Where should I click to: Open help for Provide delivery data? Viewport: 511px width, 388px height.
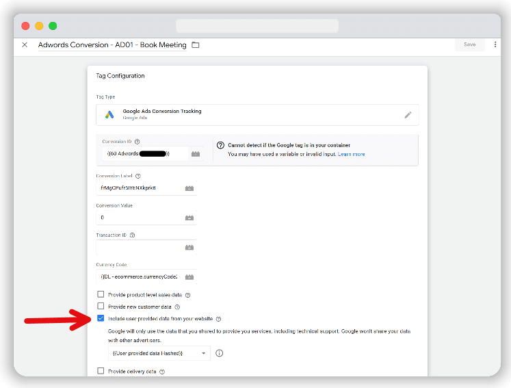[x=162, y=372]
